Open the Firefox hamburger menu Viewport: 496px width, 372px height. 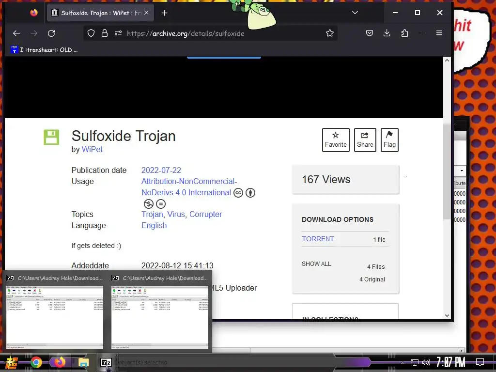click(439, 33)
